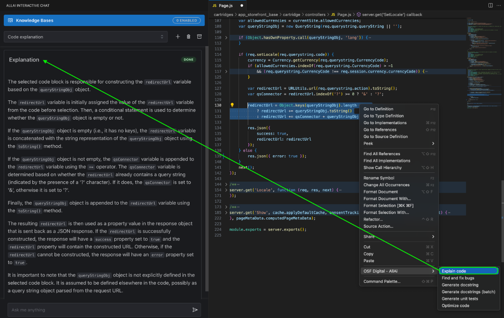Open the Code explanation dropdown
504x318 pixels.
[86, 37]
